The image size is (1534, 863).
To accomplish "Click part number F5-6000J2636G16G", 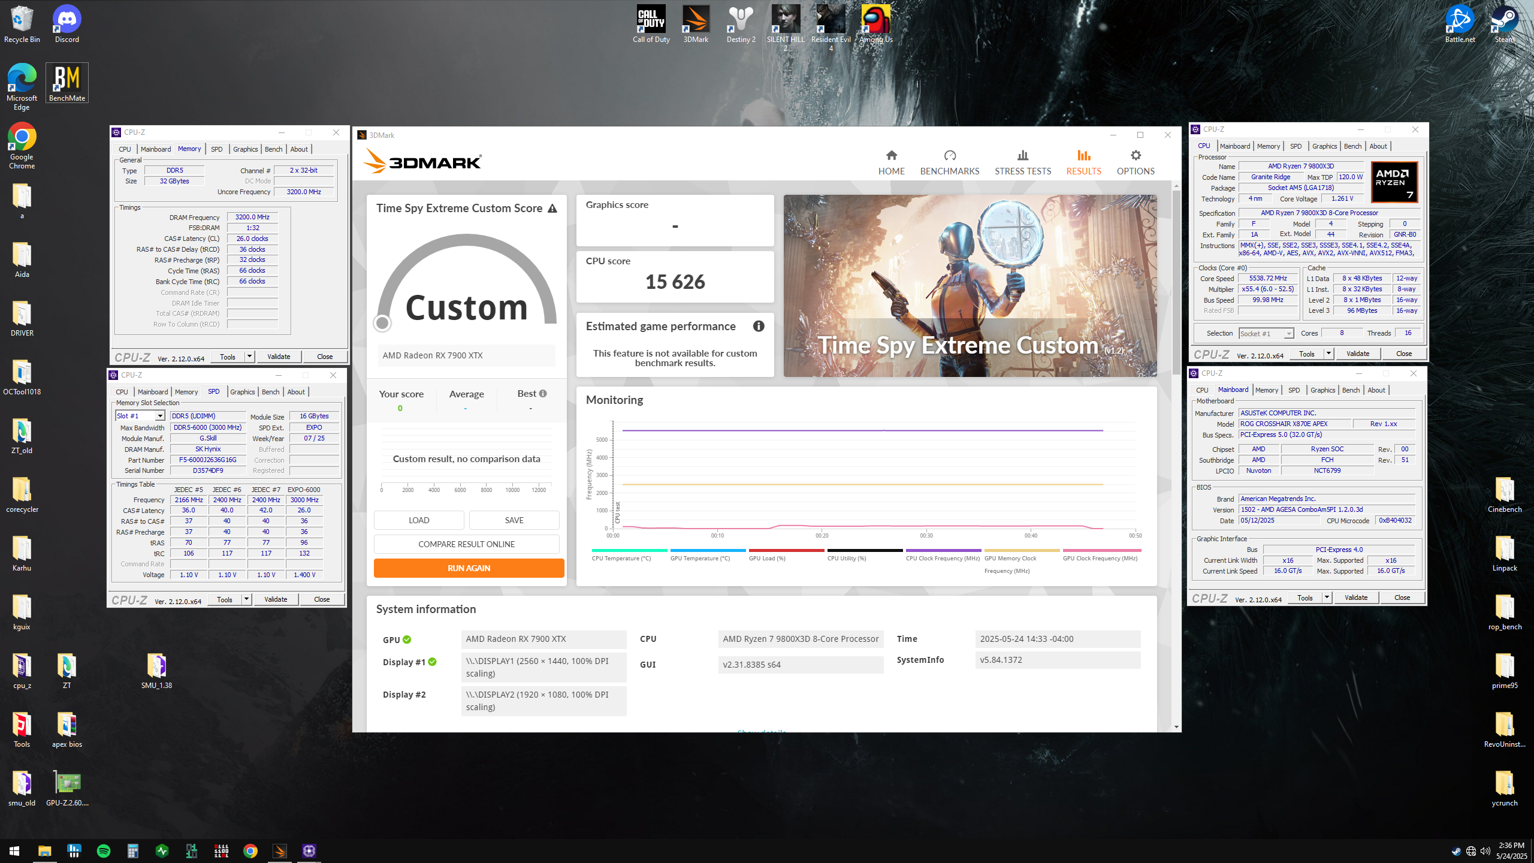I will 207,460.
